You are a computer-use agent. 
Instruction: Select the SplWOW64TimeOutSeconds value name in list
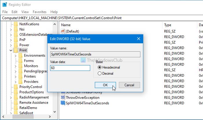[87, 103]
